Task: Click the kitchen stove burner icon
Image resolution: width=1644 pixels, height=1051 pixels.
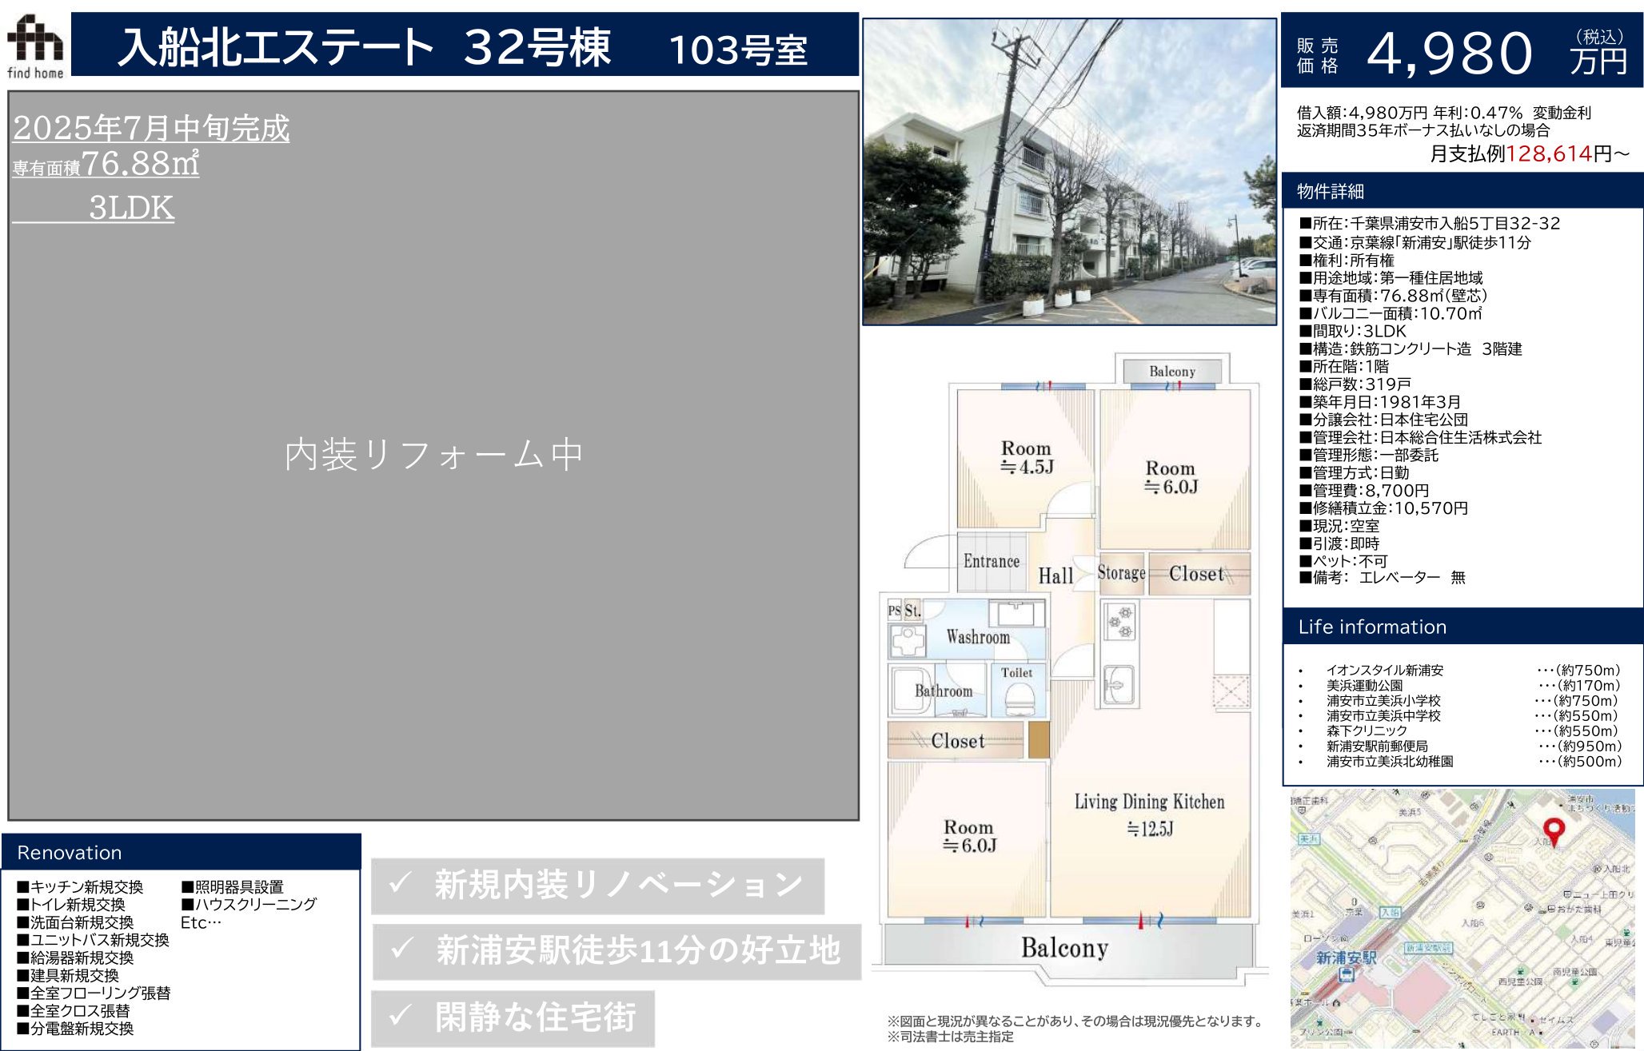Action: 1119,622
